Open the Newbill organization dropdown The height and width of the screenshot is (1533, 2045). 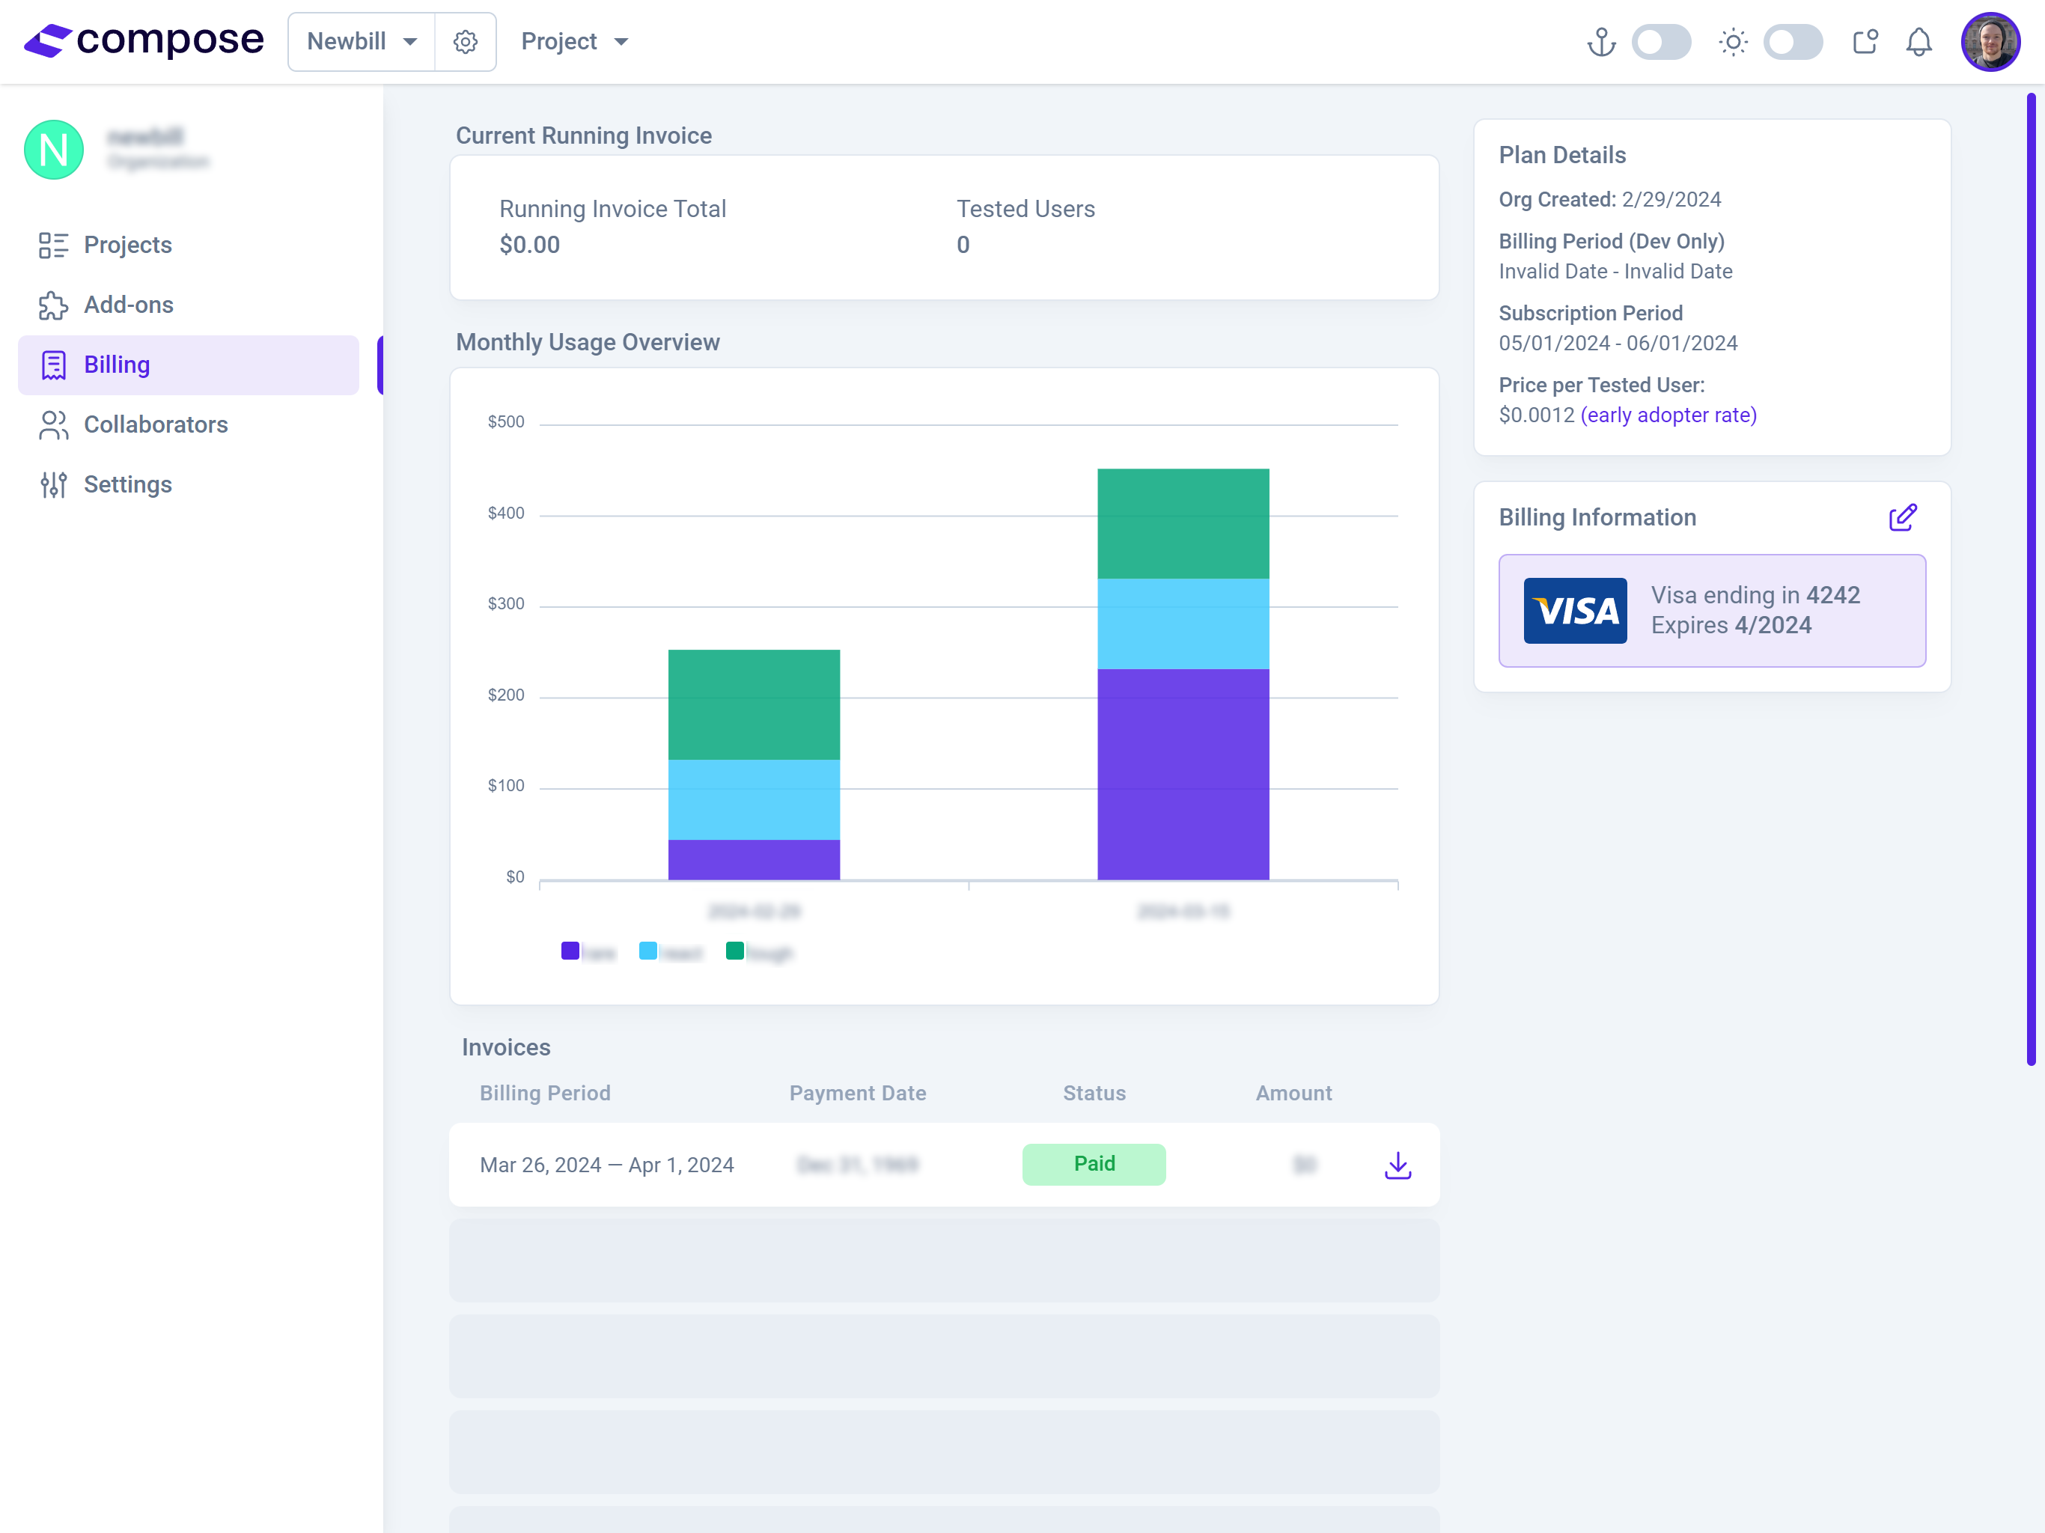pos(361,40)
